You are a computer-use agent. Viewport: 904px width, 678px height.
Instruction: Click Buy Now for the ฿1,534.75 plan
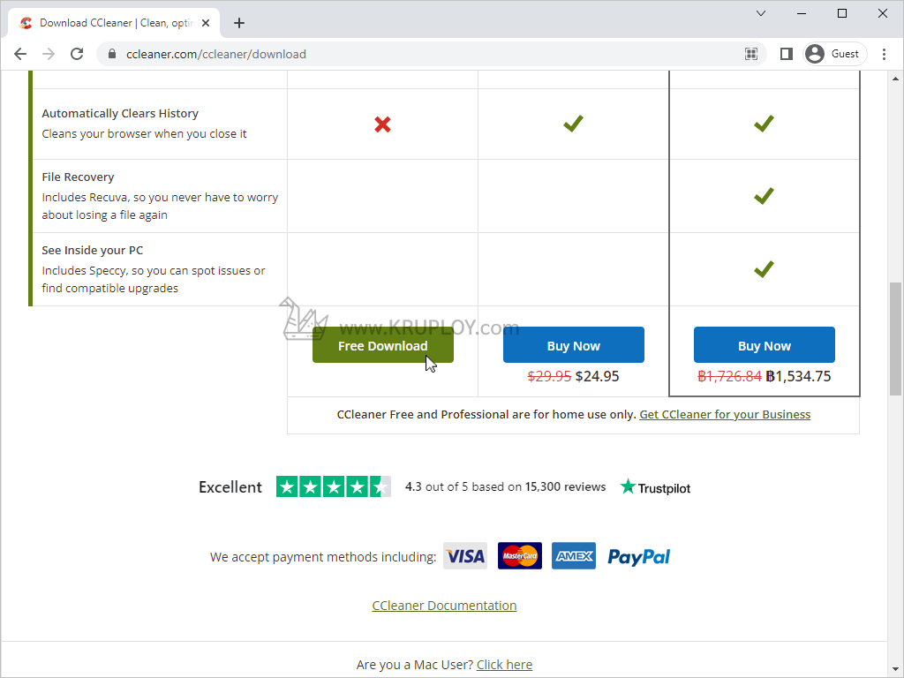pyautogui.click(x=764, y=345)
